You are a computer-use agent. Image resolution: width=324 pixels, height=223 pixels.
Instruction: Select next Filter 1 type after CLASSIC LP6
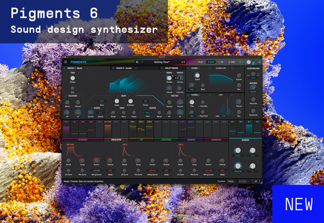232,68
